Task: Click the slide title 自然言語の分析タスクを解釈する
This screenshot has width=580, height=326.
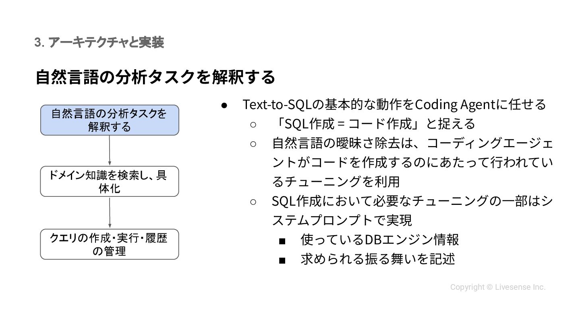Action: pos(155,77)
